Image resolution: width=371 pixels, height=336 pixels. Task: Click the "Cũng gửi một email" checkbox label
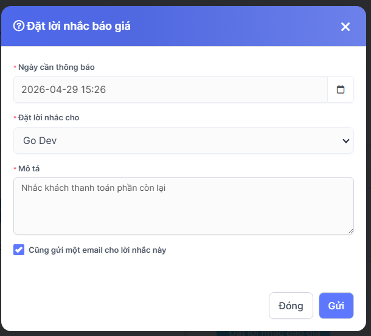point(97,250)
